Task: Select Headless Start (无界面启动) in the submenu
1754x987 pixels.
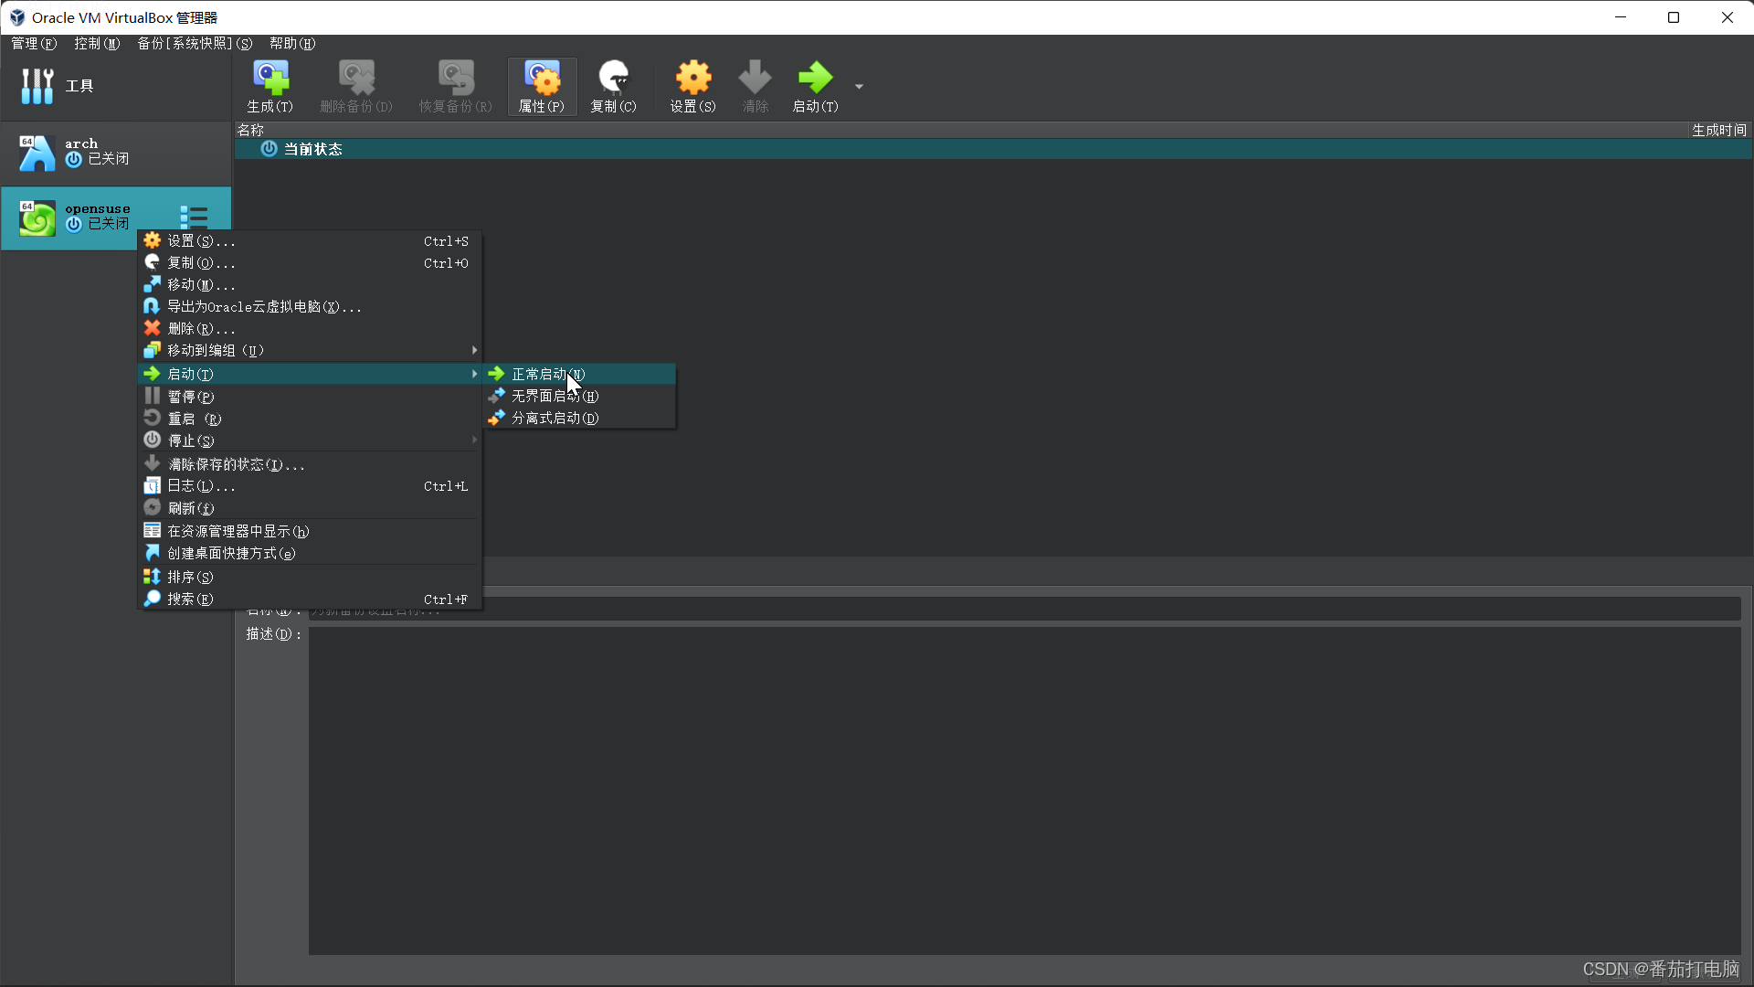Action: click(x=580, y=397)
